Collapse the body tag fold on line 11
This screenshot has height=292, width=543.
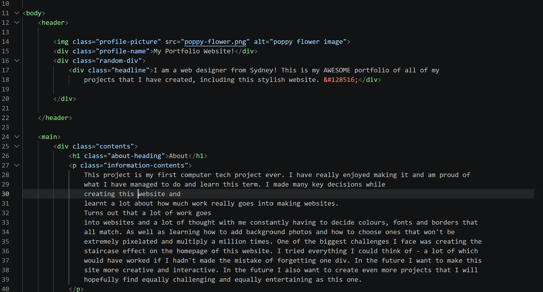click(x=17, y=13)
